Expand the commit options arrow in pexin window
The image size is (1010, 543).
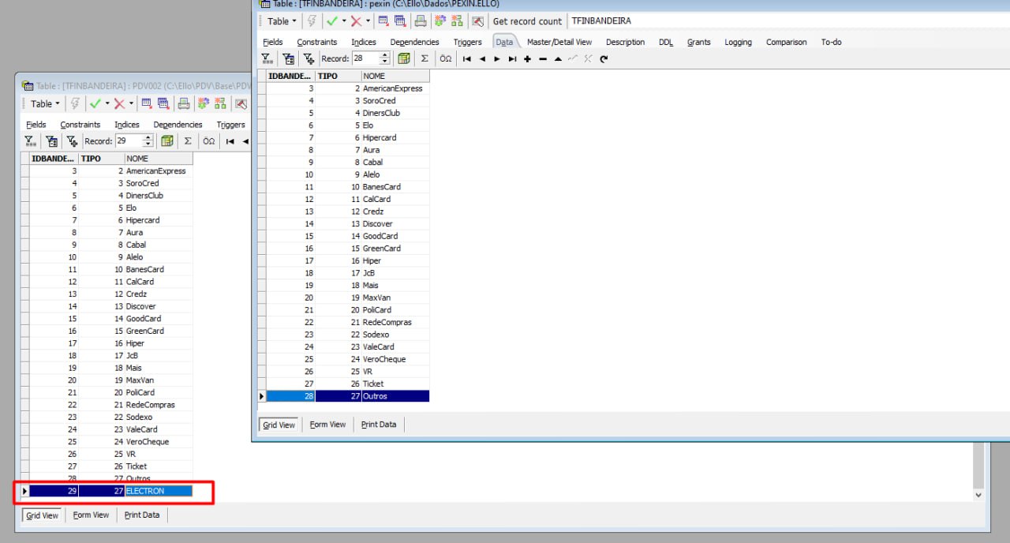[x=344, y=21]
